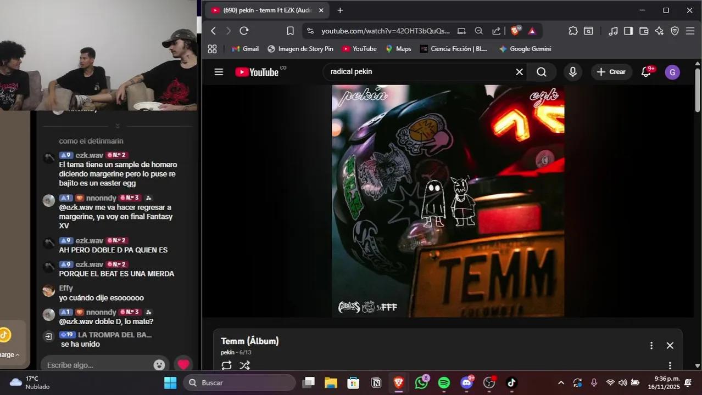
Task: Click the Temm (Álbum) playlist title
Action: pos(250,341)
